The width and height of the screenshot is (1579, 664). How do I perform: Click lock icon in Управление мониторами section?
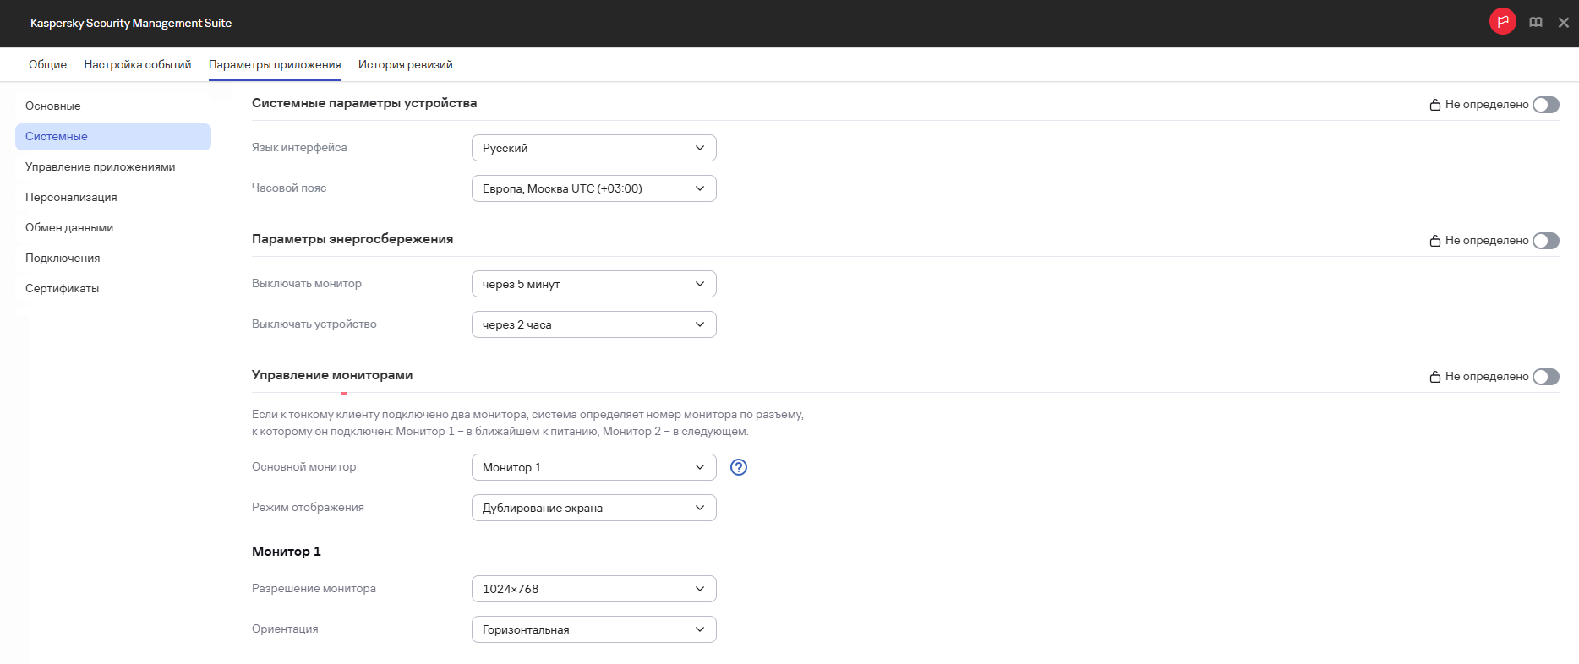tap(1434, 377)
